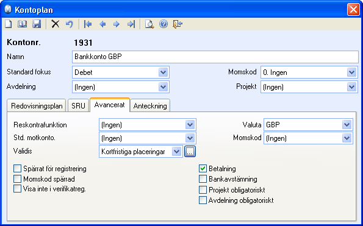The width and height of the screenshot is (363, 226).
Task: Click the ellipsis button beside Validis
Action: 190,151
